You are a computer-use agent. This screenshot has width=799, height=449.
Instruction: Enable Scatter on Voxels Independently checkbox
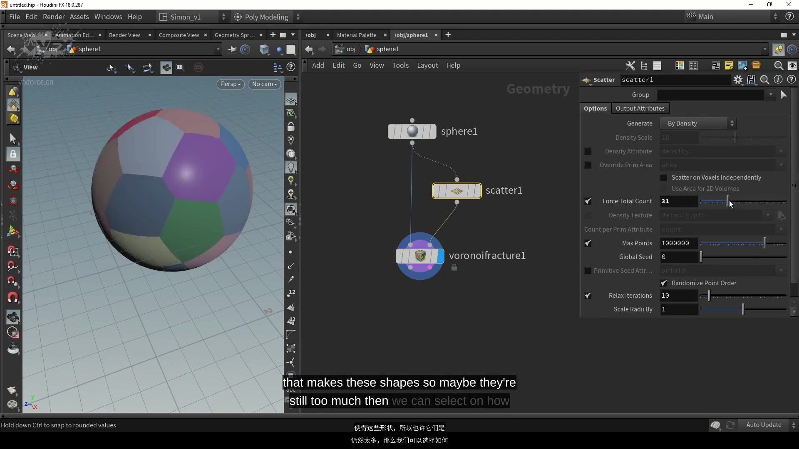664,178
